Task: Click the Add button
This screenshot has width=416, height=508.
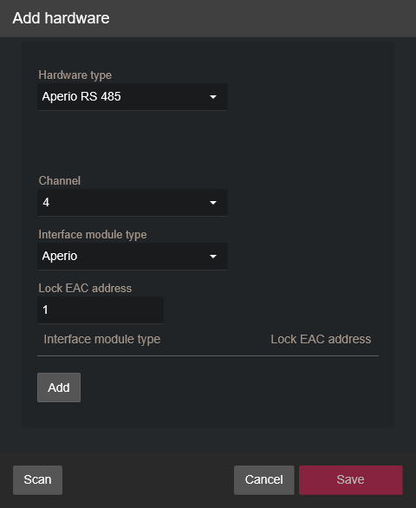Action: (59, 388)
